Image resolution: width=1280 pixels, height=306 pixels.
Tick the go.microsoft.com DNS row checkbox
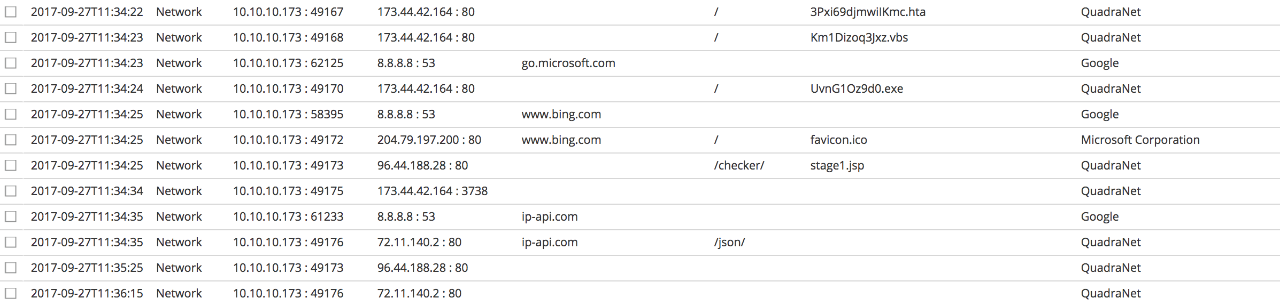(11, 63)
